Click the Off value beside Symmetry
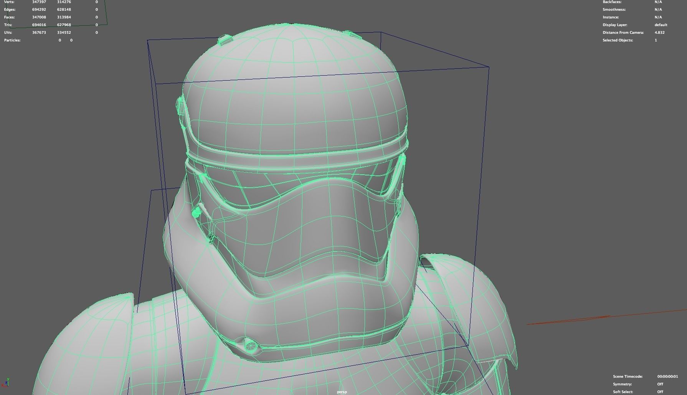This screenshot has width=687, height=395. coord(660,384)
